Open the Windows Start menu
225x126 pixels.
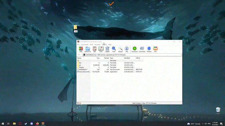click(3, 124)
